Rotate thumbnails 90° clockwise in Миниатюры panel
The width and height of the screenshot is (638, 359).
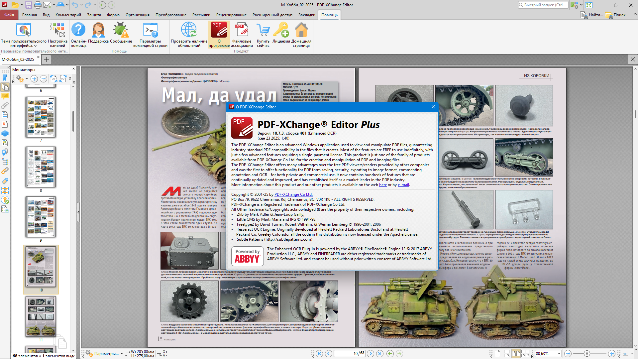pyautogui.click(x=62, y=79)
